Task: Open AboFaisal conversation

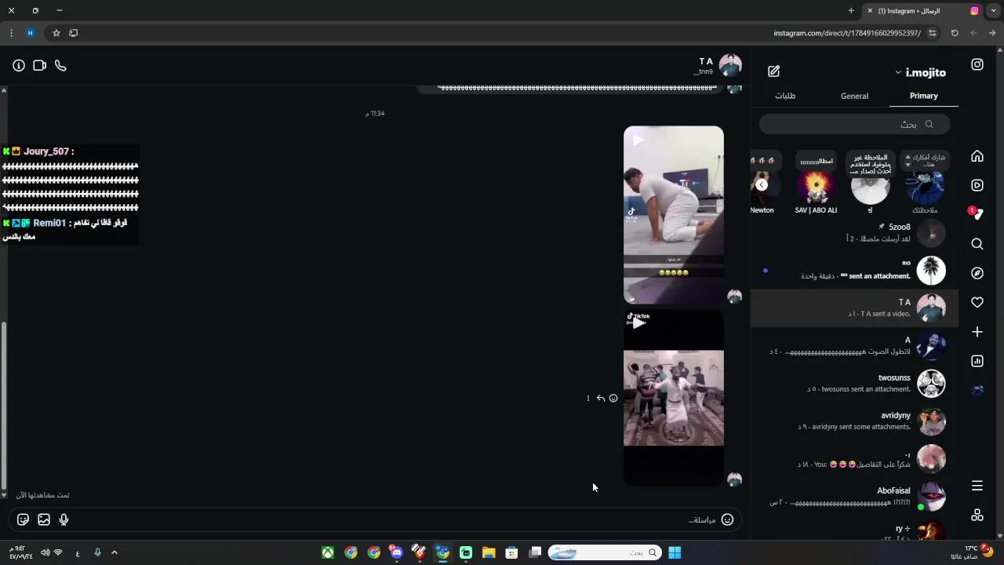Action: pyautogui.click(x=854, y=496)
